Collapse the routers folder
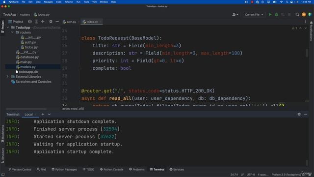Viewport: 314px width, 177px height. point(12,32)
